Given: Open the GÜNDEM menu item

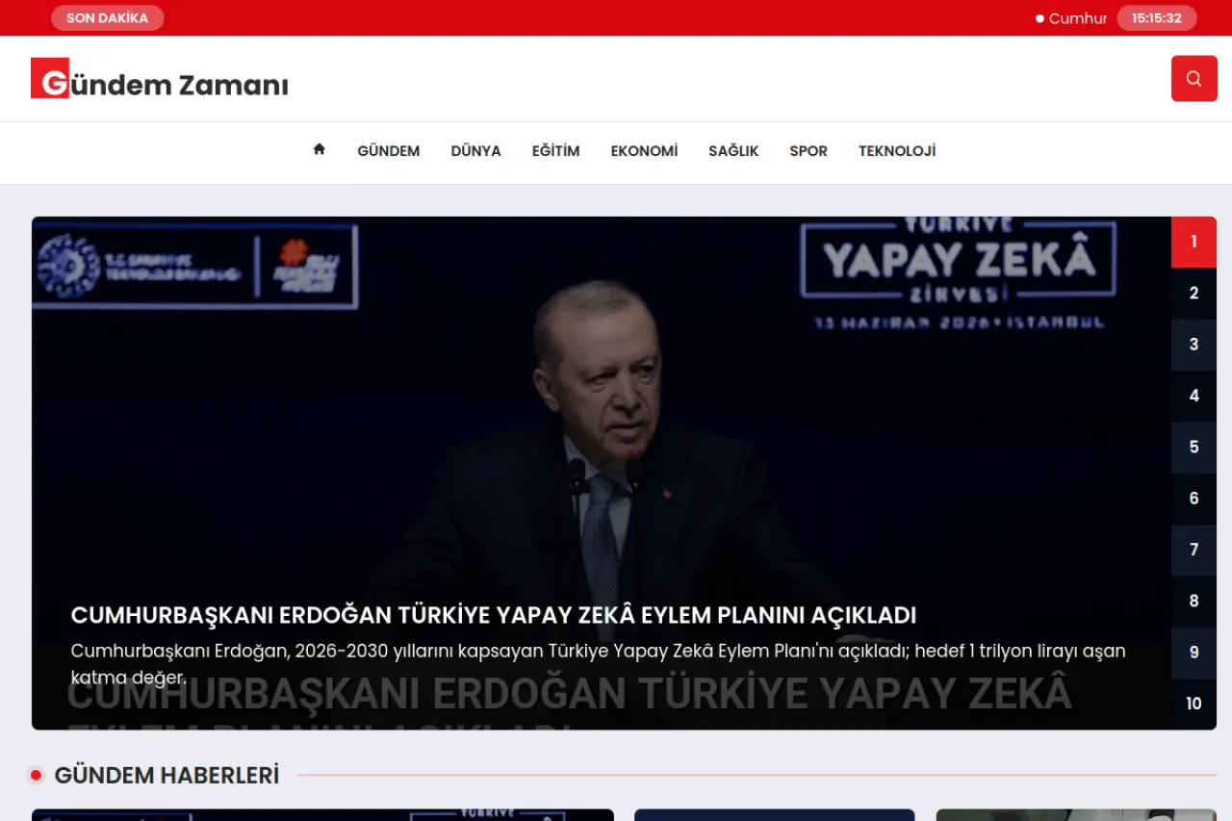Looking at the screenshot, I should tap(388, 151).
